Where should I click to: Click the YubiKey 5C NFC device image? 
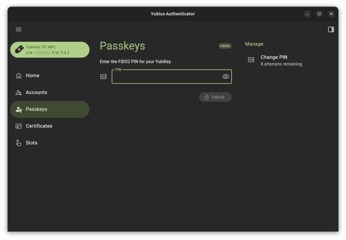point(19,50)
